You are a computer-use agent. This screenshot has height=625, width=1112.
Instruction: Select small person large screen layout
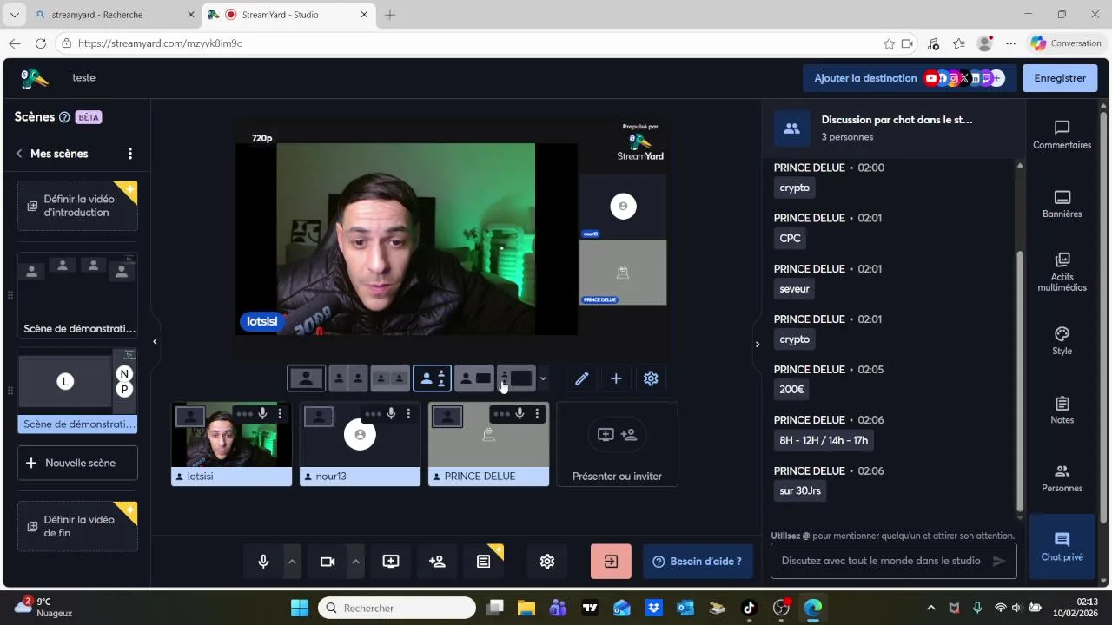[516, 378]
